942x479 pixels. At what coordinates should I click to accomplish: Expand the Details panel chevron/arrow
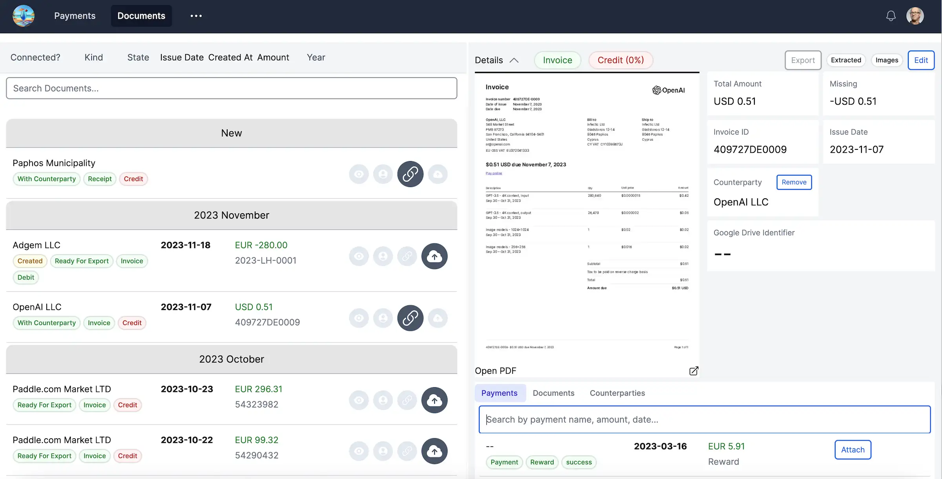[x=515, y=59]
